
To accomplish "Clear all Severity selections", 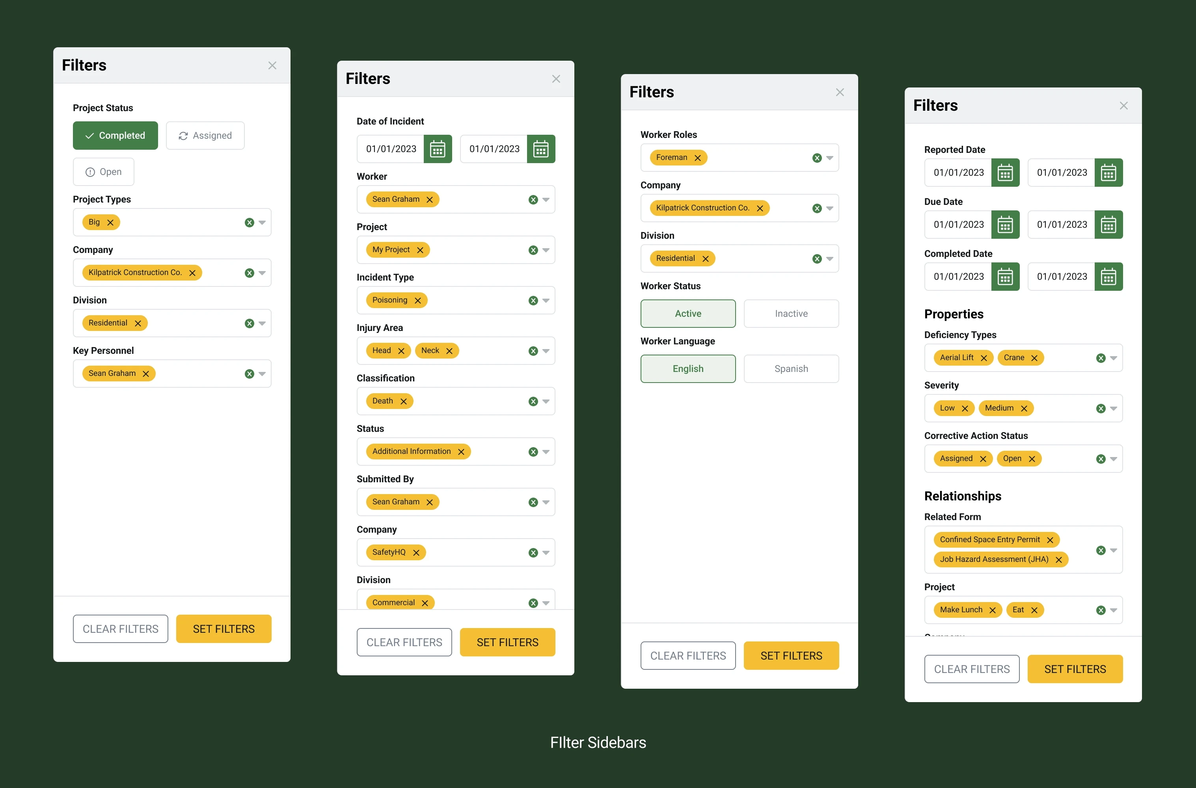I will point(1101,409).
